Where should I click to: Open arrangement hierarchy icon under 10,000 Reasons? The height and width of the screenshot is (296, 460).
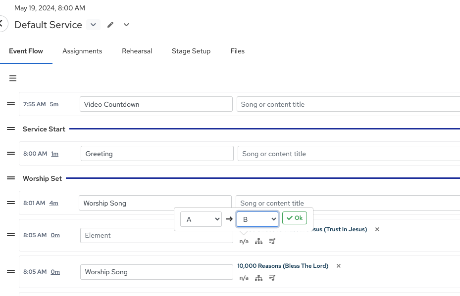258,278
